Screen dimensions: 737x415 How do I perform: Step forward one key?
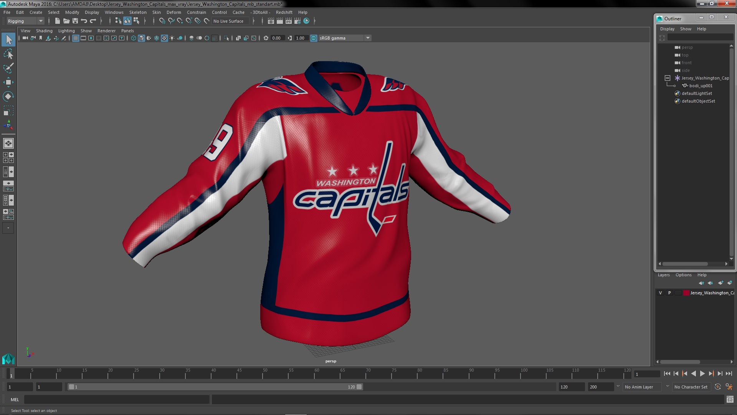pyautogui.click(x=711, y=373)
